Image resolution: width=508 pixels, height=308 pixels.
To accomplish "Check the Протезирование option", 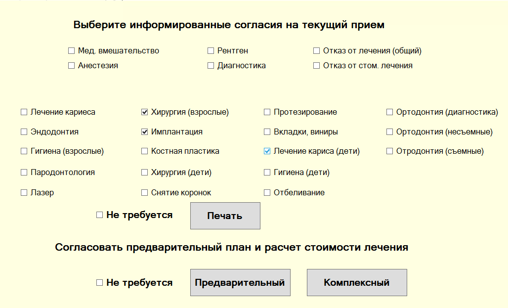I will tap(267, 112).
